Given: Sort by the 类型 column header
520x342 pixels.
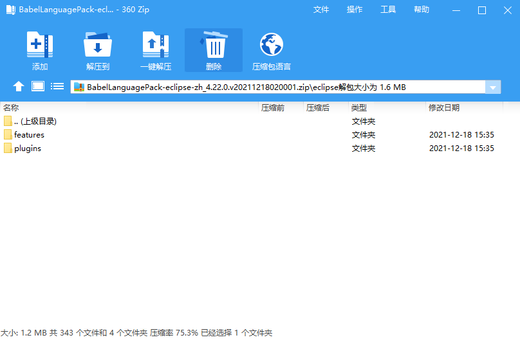Looking at the screenshot, I should [x=359, y=108].
